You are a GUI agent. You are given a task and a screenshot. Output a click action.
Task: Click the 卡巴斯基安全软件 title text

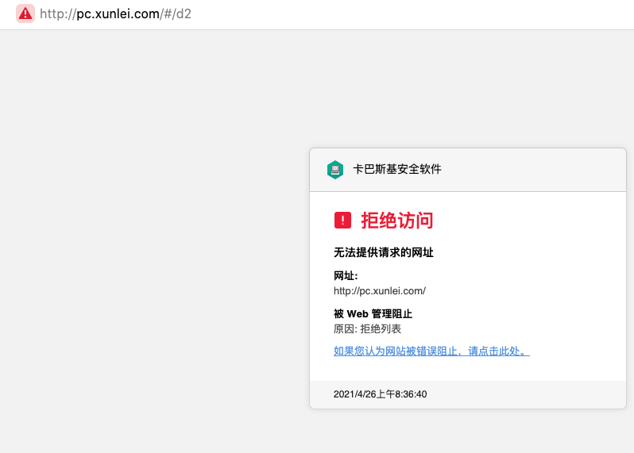(x=397, y=169)
